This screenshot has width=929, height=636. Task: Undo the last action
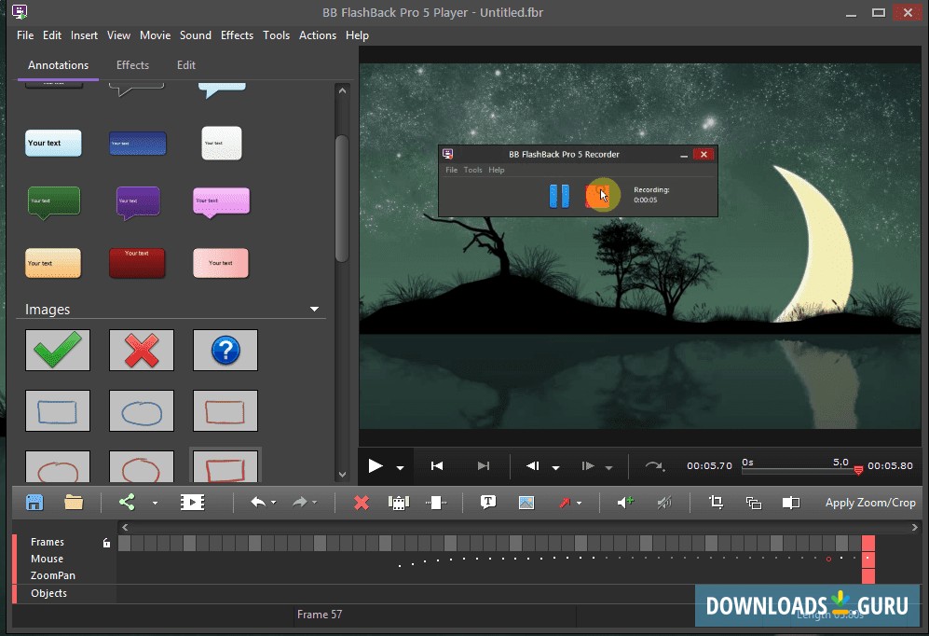point(258,503)
